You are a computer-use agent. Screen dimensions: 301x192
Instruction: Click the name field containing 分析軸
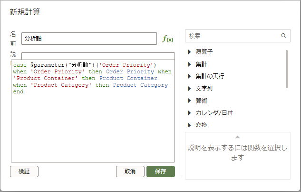89,39
